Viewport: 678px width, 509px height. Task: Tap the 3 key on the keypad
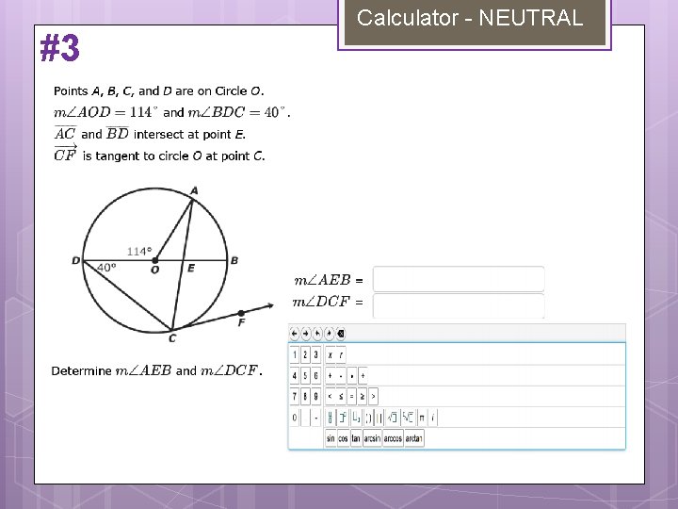tap(316, 355)
